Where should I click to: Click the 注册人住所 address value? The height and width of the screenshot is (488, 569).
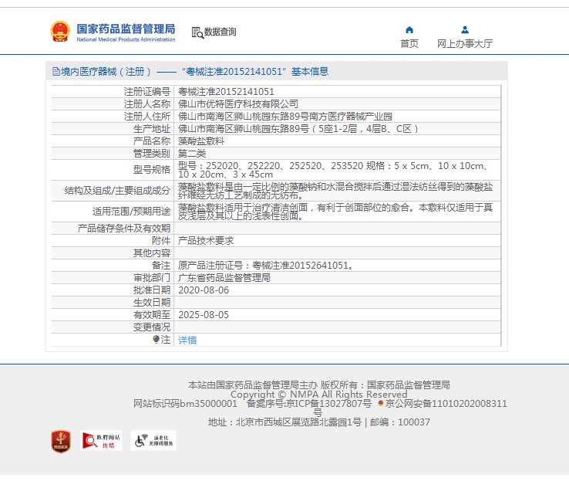coord(284,117)
